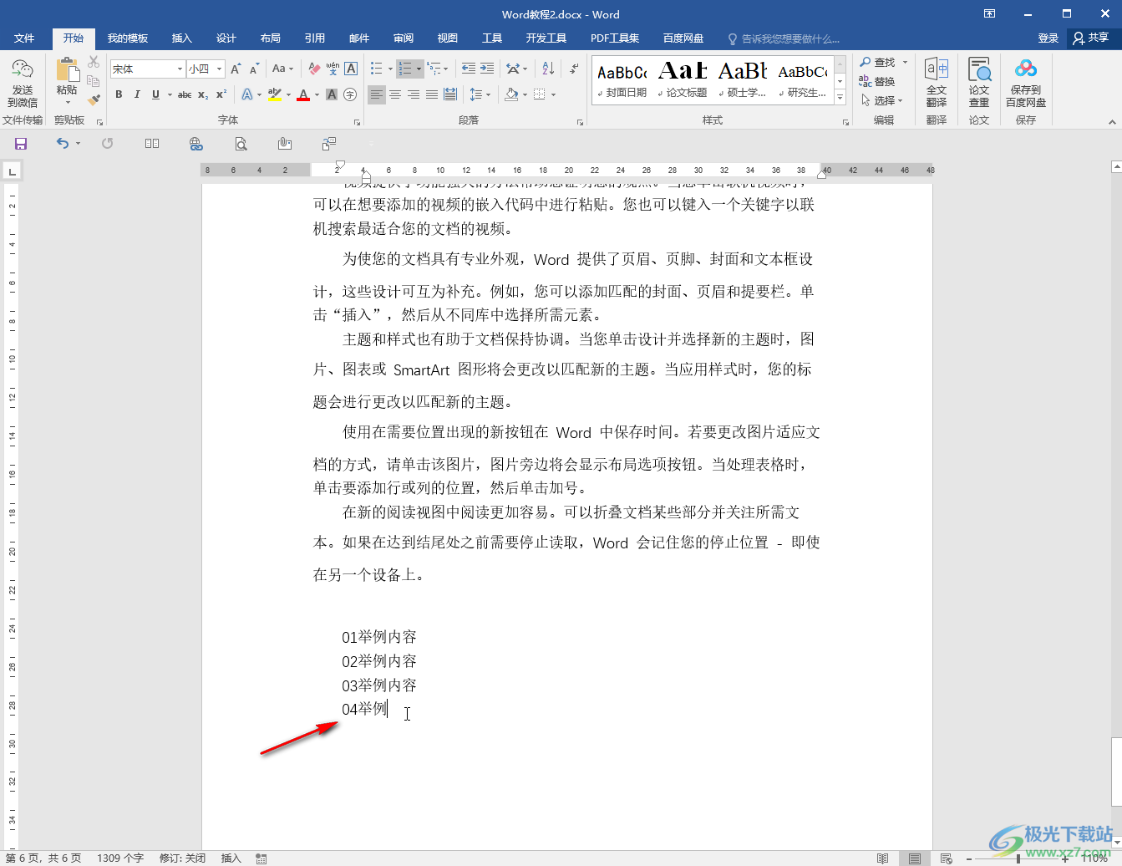Image resolution: width=1122 pixels, height=866 pixels.
Task: Undo last action in quick access toolbar
Action: 63,144
